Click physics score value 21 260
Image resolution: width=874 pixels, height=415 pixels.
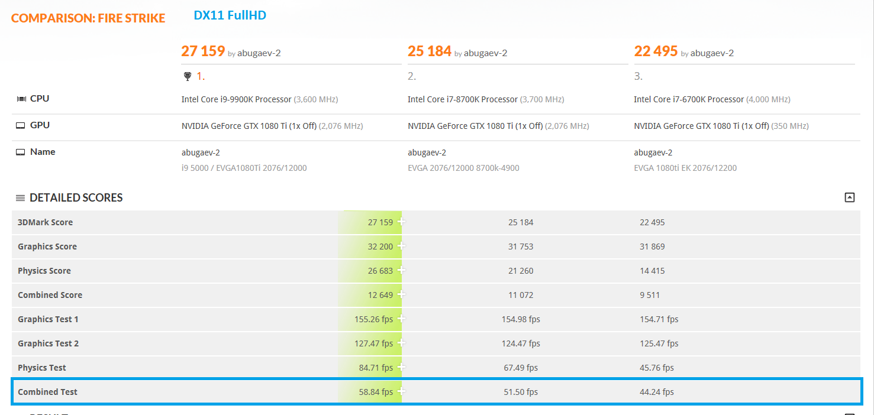[521, 271]
